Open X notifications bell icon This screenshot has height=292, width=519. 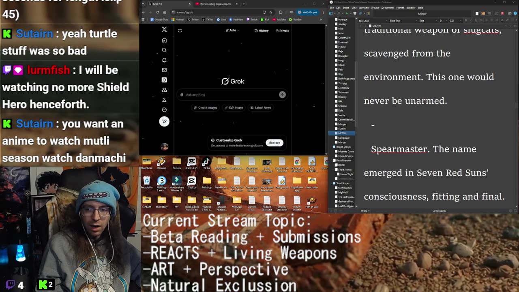[164, 60]
